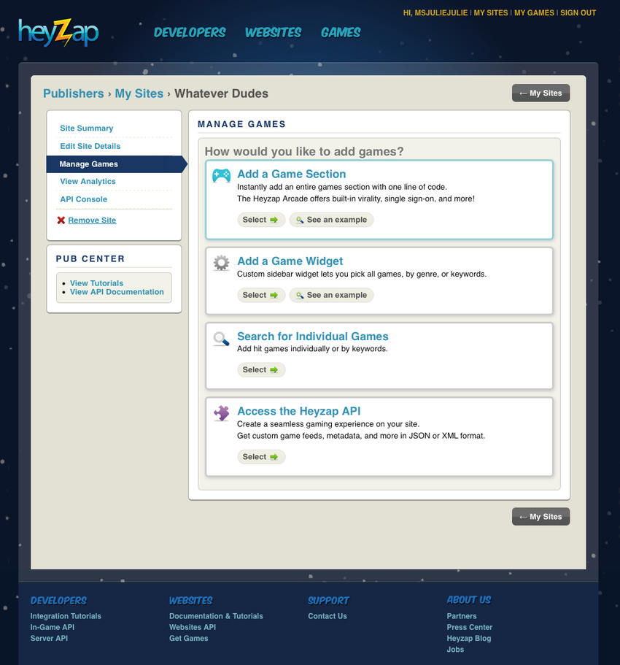
Task: Click the red X icon next to Remove Site
Action: point(61,220)
